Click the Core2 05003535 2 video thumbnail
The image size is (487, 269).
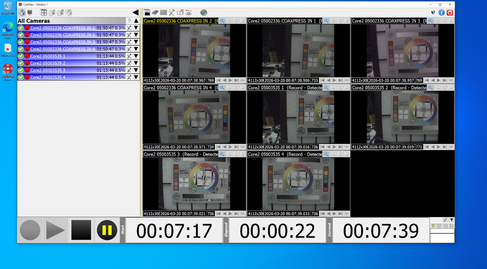403,117
